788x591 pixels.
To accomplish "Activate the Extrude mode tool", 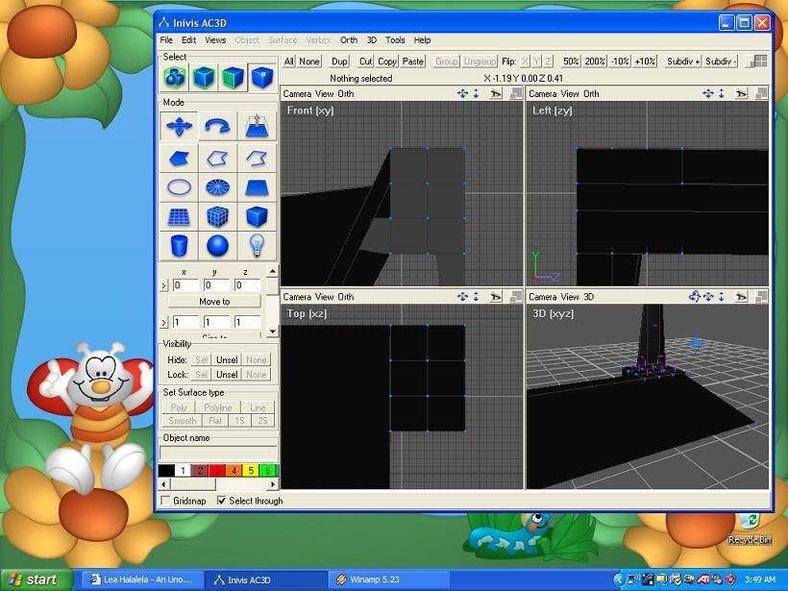I will [x=257, y=126].
